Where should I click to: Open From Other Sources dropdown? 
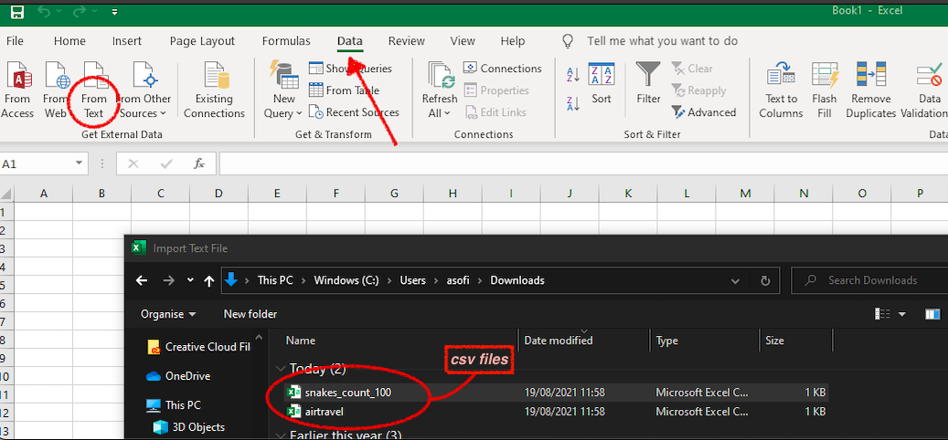pyautogui.click(x=144, y=90)
